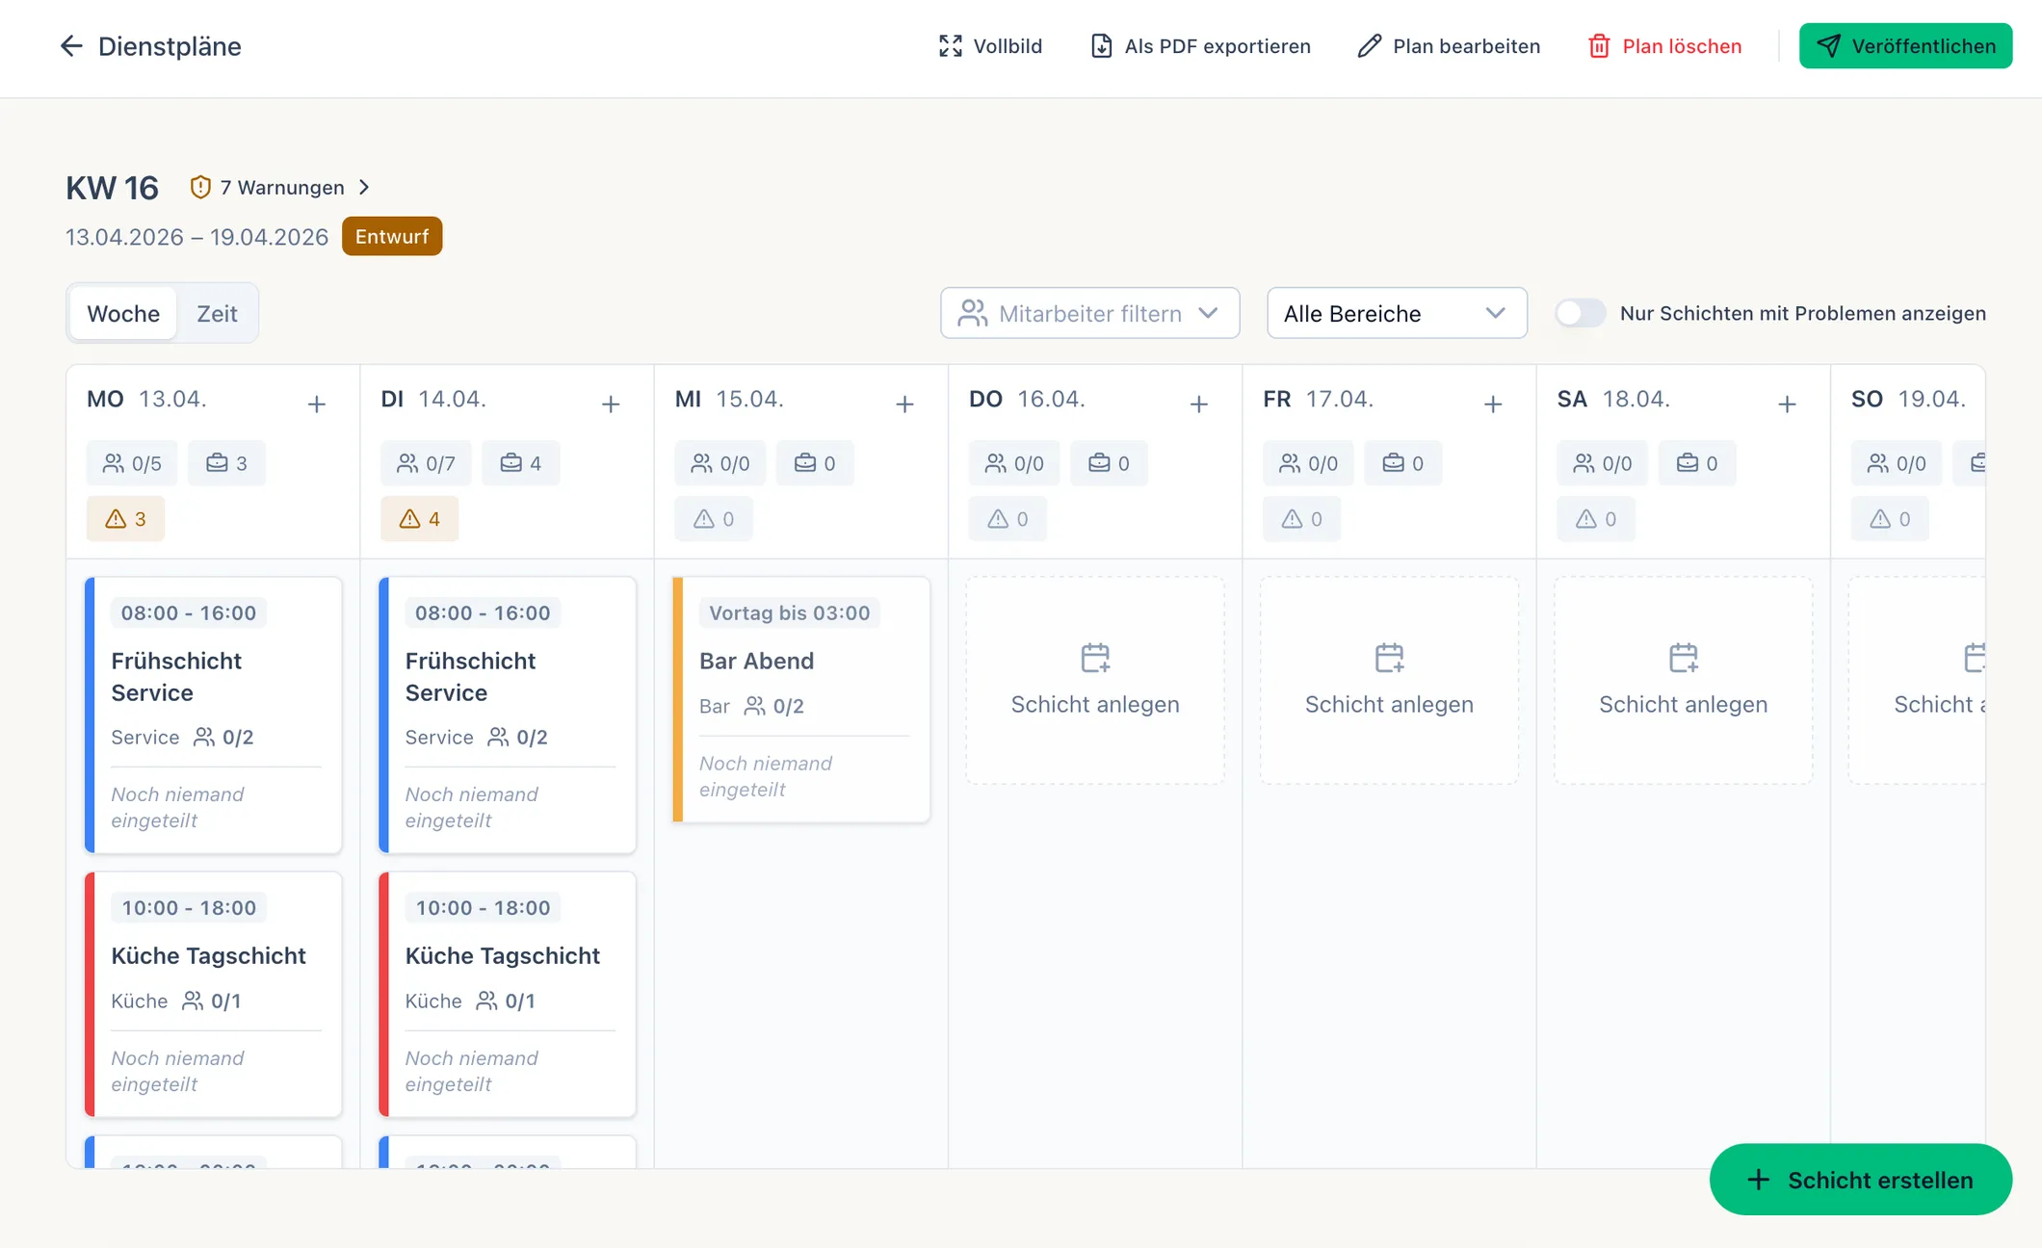
Task: Add a shift via Wednesday's plus icon
Action: 904,404
